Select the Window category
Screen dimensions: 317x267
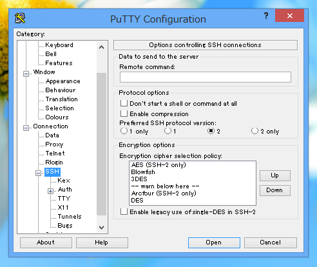tap(44, 72)
